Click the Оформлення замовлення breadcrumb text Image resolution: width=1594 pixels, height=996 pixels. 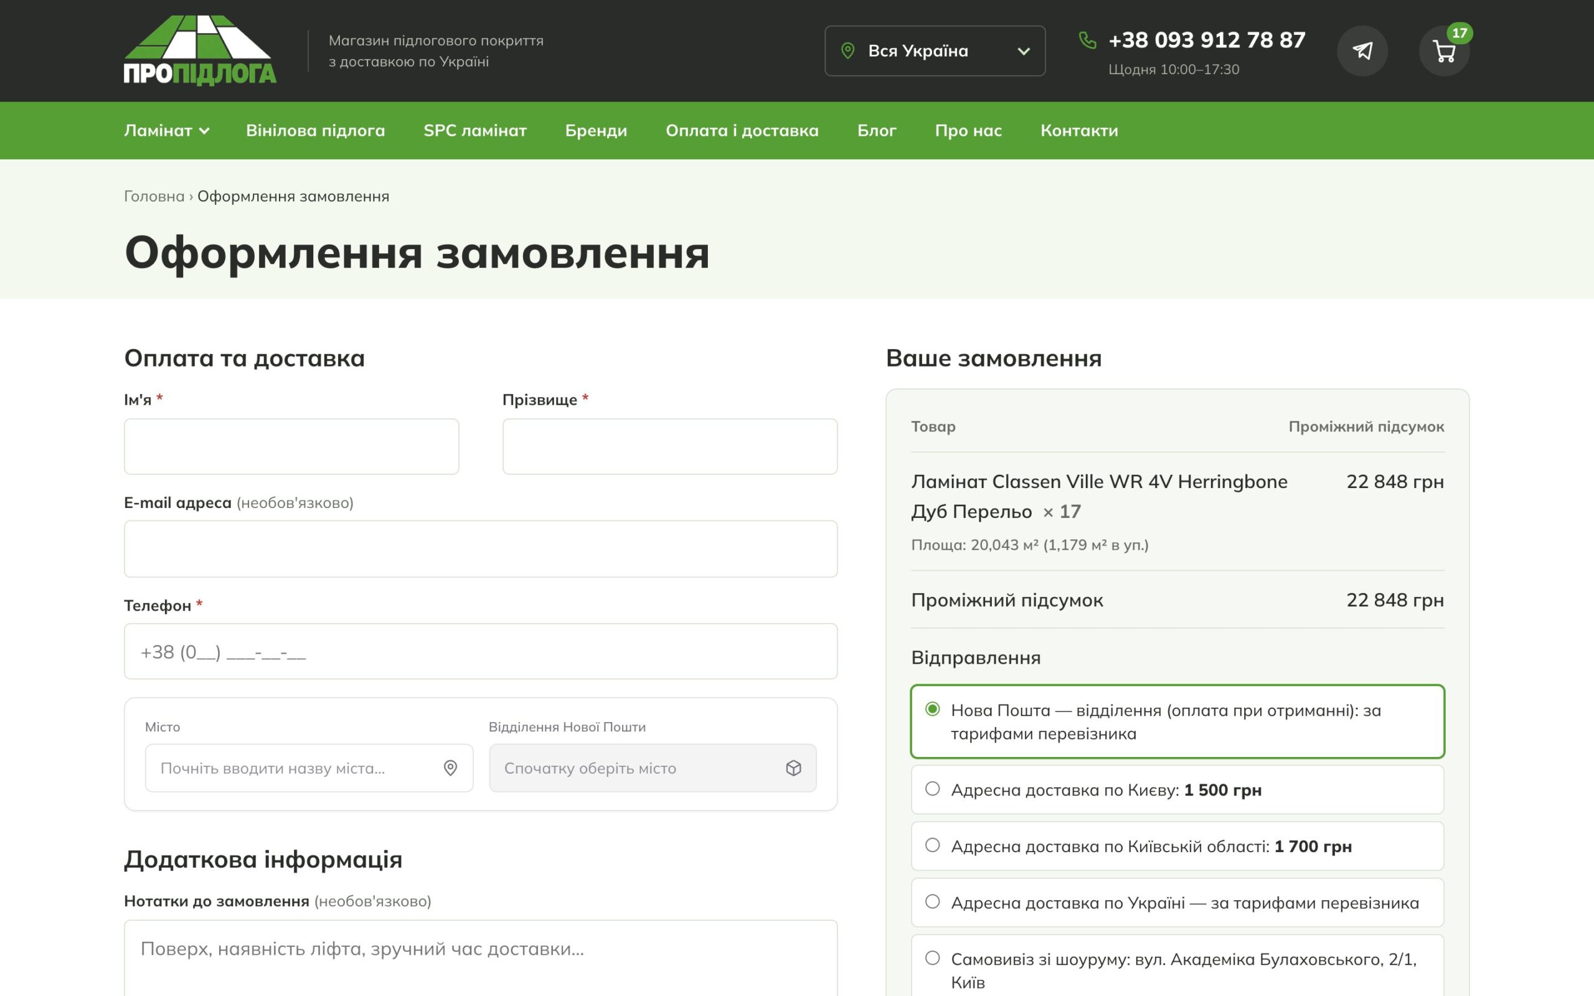(x=293, y=196)
